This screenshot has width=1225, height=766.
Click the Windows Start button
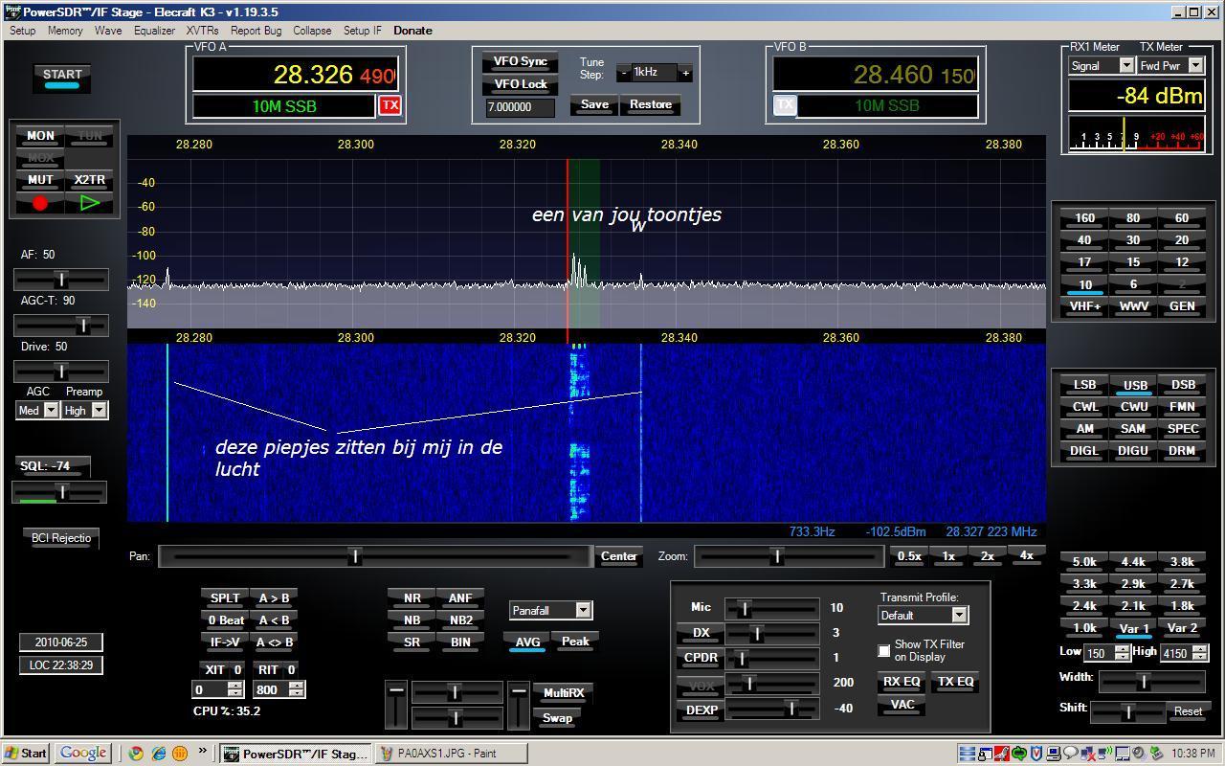[x=26, y=754]
